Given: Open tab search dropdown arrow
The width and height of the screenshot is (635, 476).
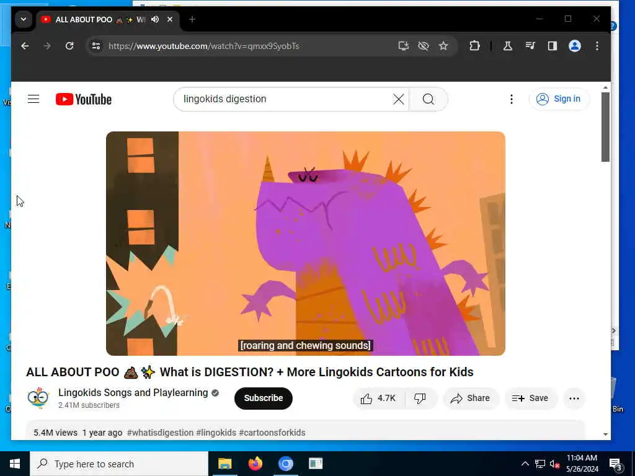Looking at the screenshot, I should click(x=24, y=19).
